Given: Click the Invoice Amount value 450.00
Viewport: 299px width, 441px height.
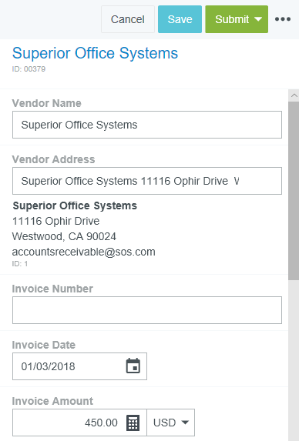Looking at the screenshot, I should (x=101, y=423).
